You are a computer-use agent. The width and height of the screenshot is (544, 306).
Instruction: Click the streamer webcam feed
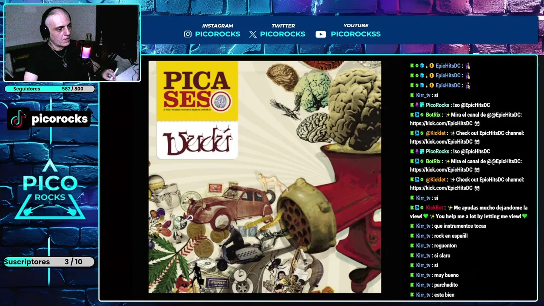point(72,43)
